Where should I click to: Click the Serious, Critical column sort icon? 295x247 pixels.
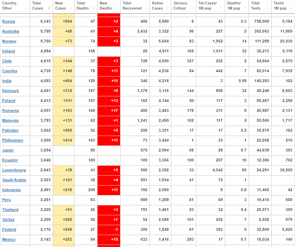coord(192,8)
